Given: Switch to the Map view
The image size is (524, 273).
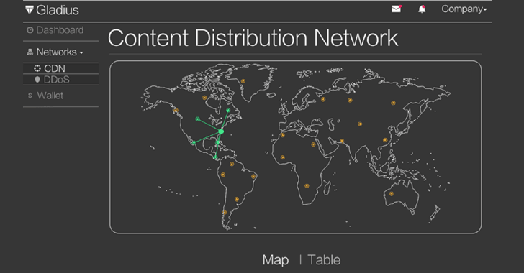Looking at the screenshot, I should tap(276, 260).
